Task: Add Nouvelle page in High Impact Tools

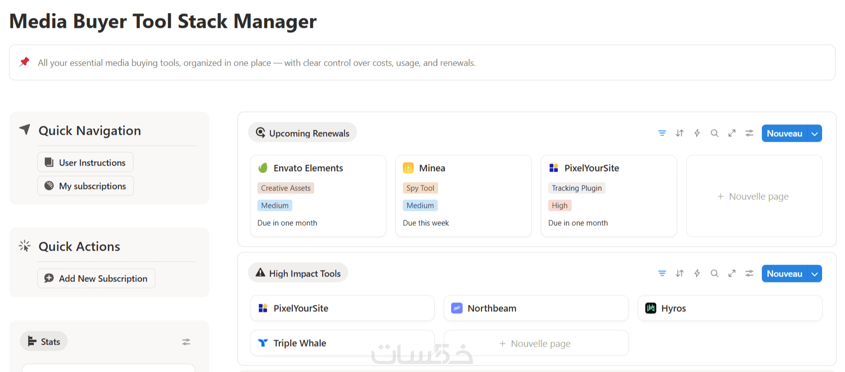Action: 536,344
